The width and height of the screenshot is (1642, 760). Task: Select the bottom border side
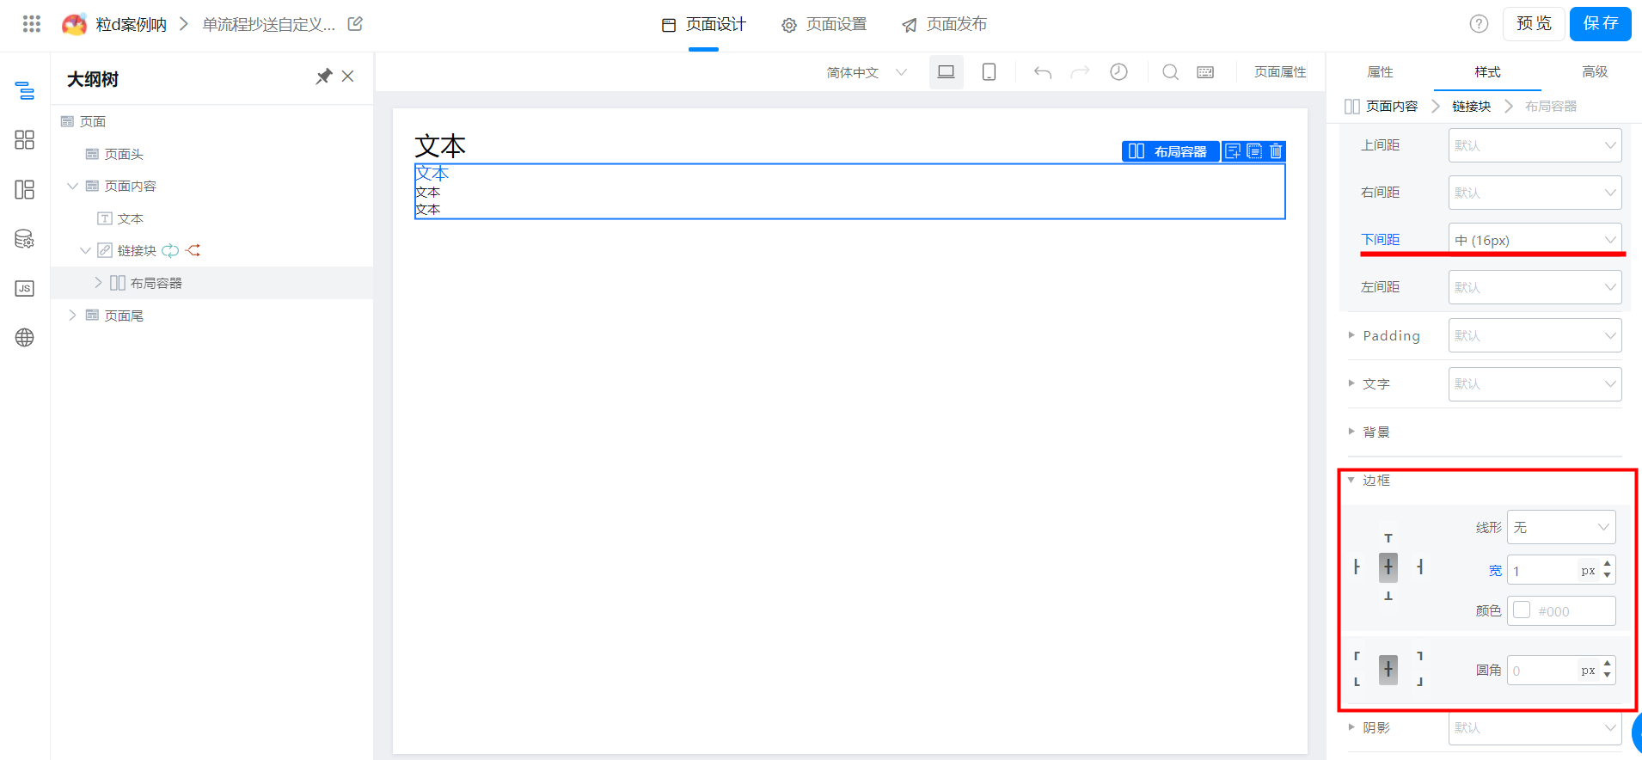point(1388,595)
